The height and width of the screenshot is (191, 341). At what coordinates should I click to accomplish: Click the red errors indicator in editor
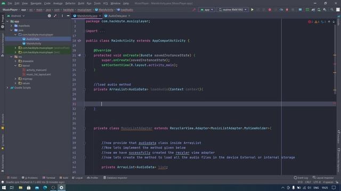point(310,22)
